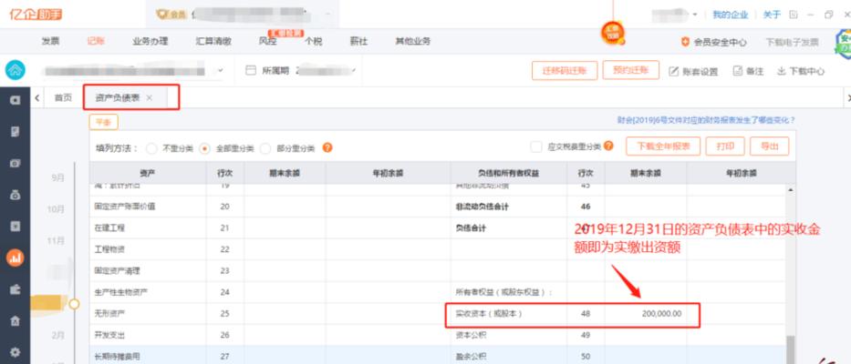The image size is (851, 364).
Task: Open the 风控 menu
Action: coord(267,41)
